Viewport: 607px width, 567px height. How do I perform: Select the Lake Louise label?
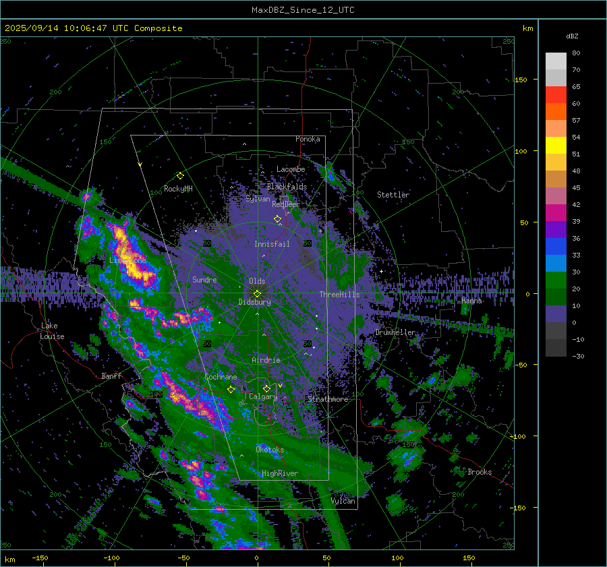click(x=52, y=331)
